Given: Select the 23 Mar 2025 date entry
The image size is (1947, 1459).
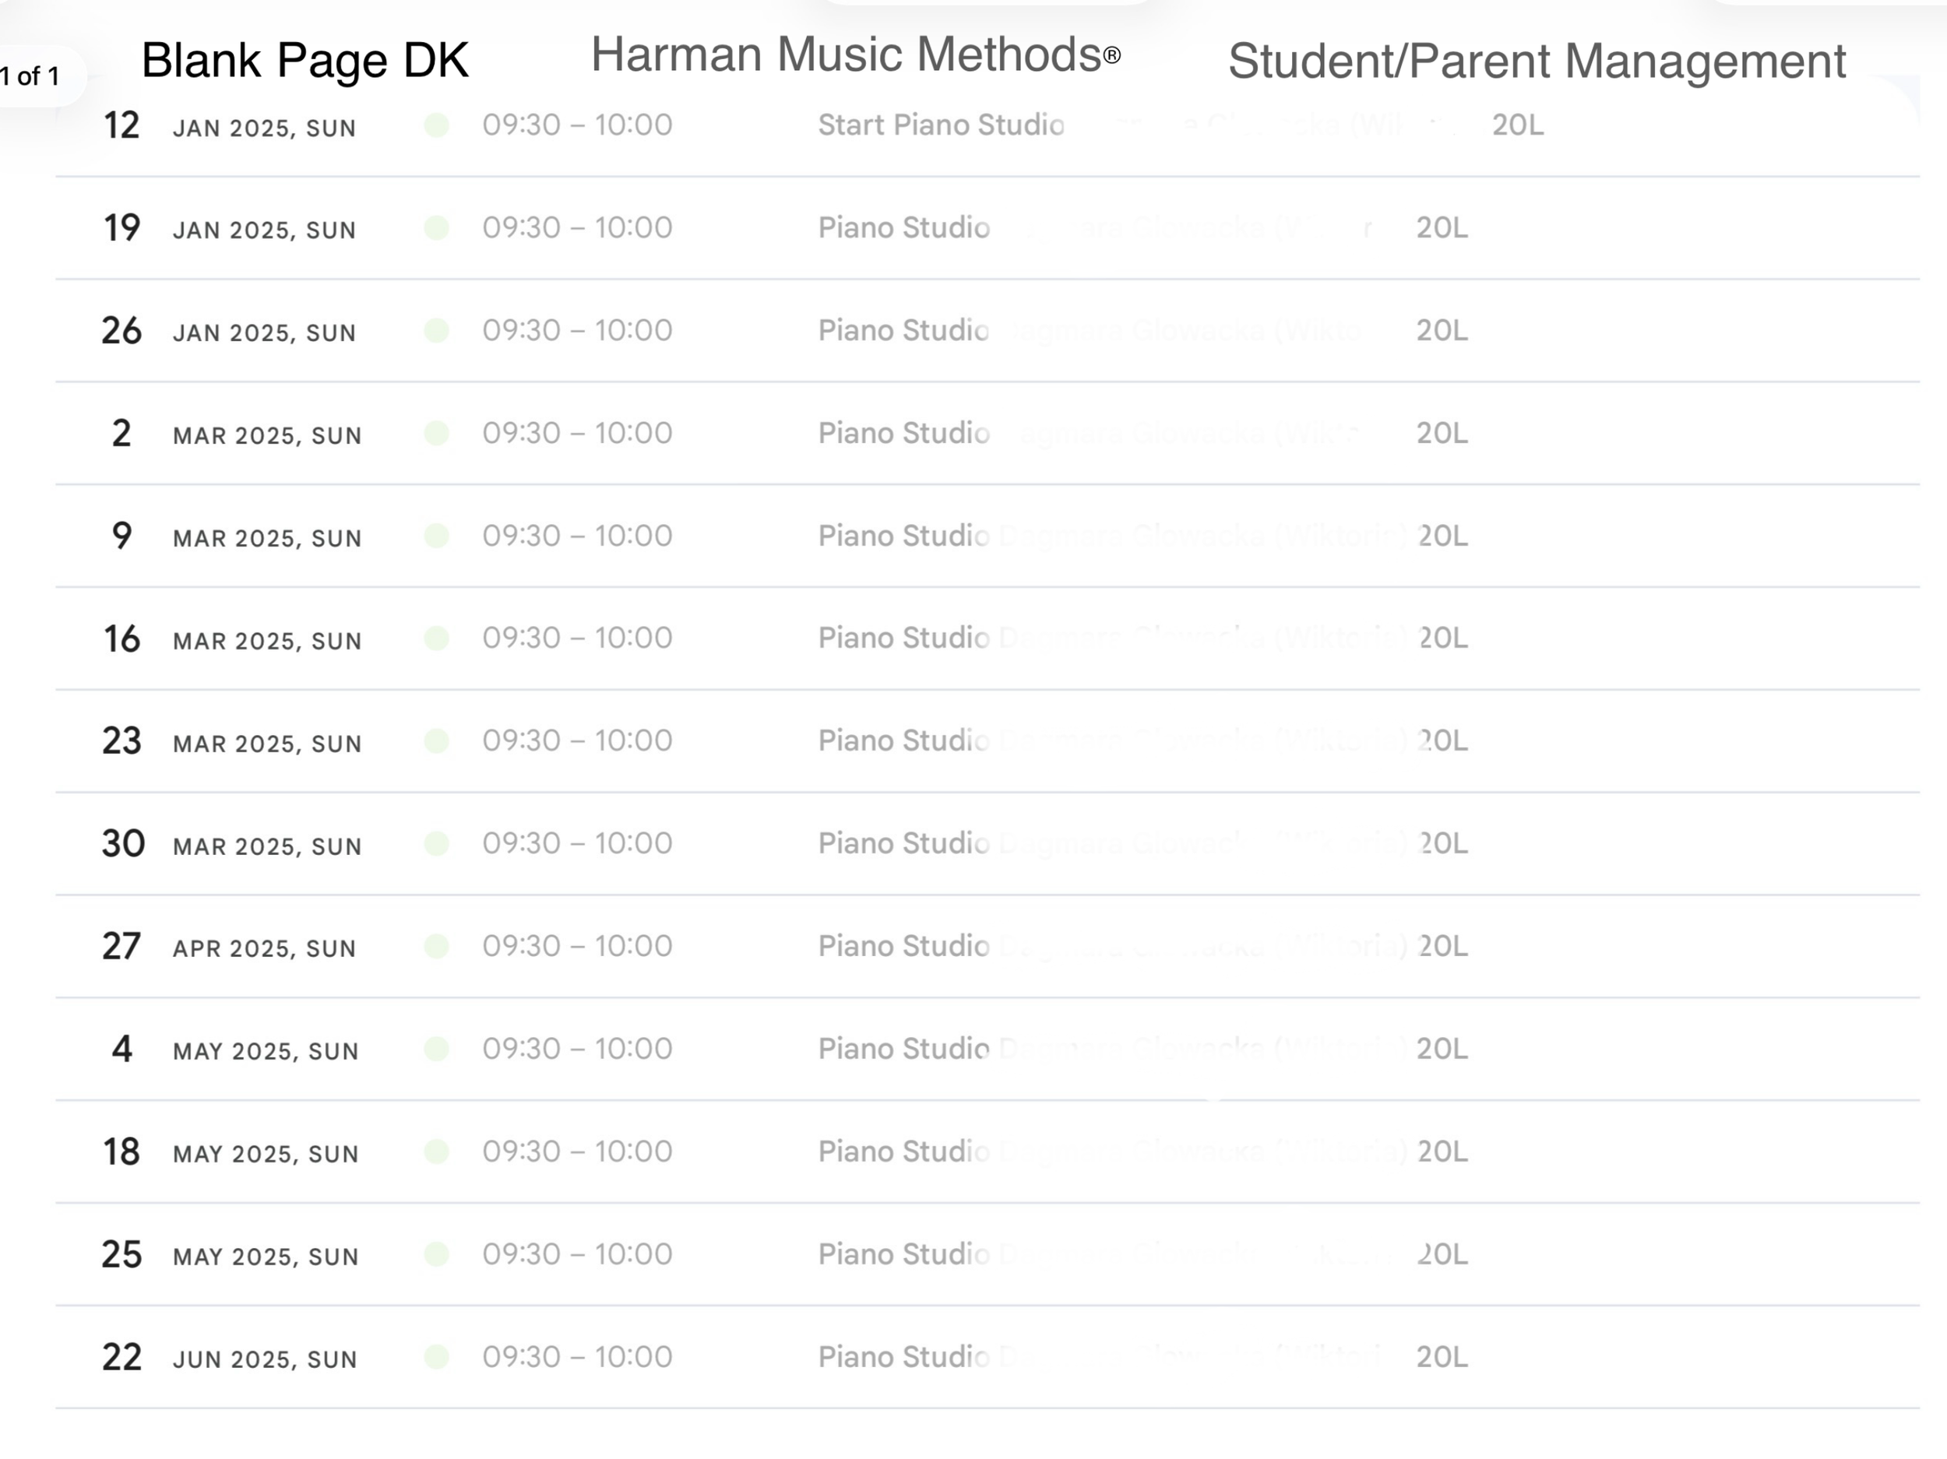Looking at the screenshot, I should (232, 741).
